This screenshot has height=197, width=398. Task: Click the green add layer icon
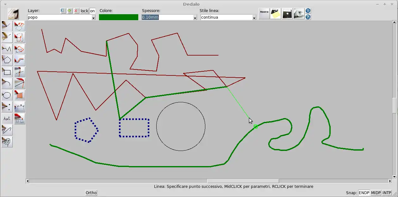point(70,11)
